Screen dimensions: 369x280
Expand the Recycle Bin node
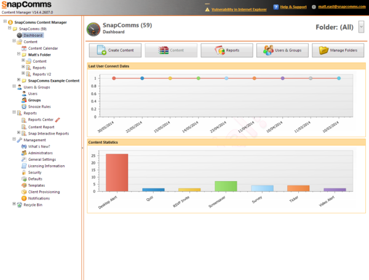pos(14,204)
